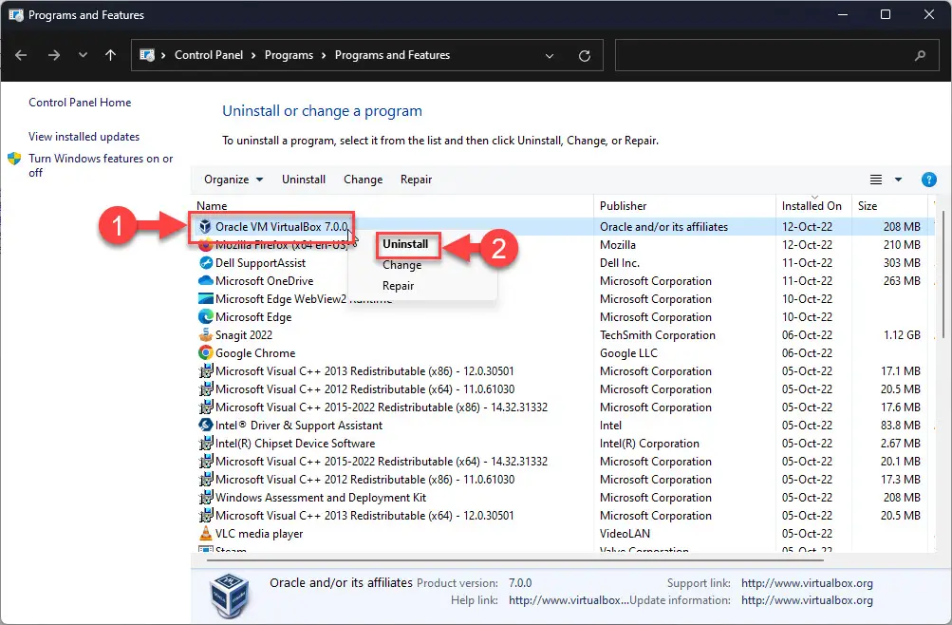Viewport: 952px width, 625px height.
Task: Select the Snagit 2022 icon
Action: (206, 334)
